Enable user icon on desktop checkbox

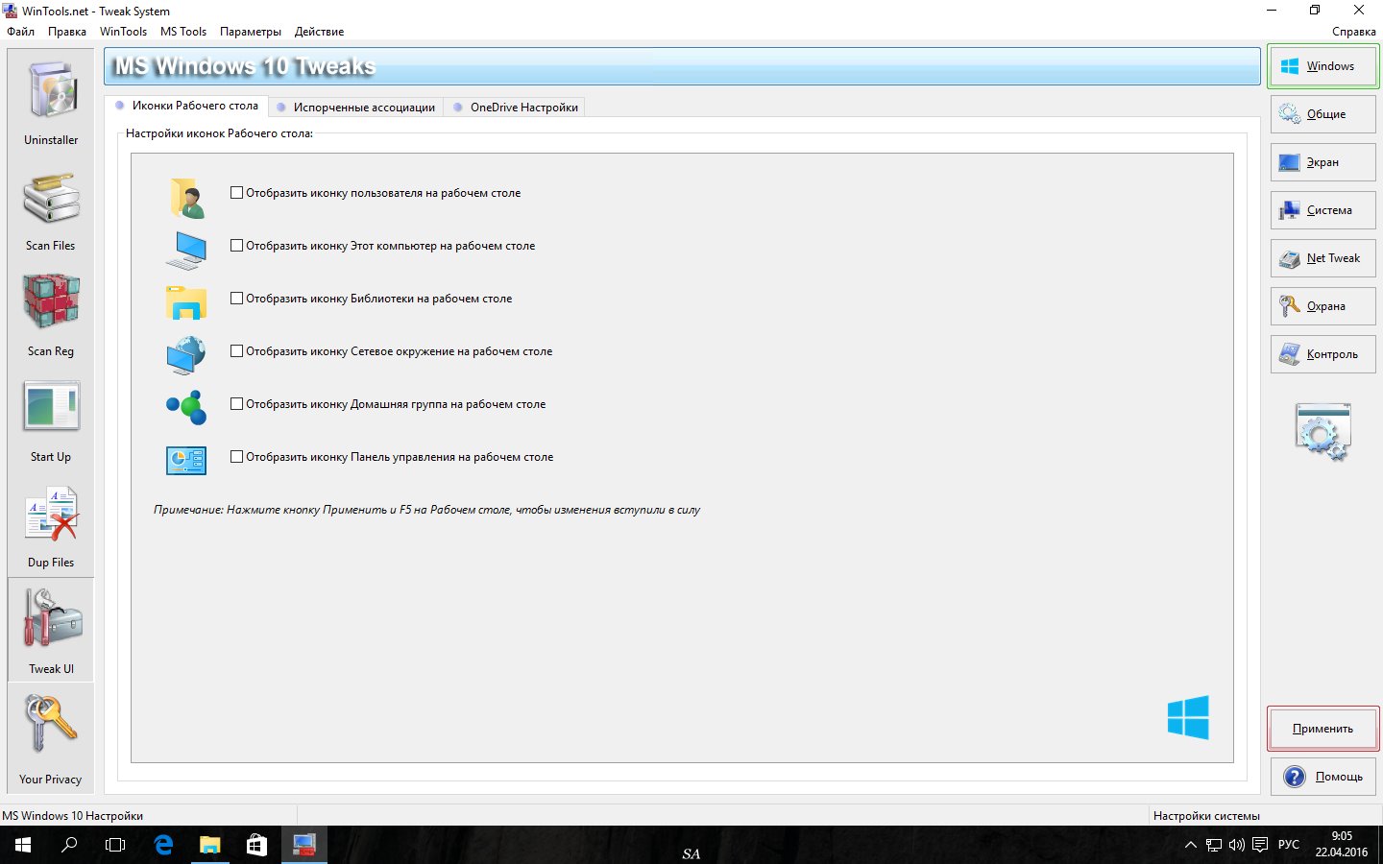(236, 193)
